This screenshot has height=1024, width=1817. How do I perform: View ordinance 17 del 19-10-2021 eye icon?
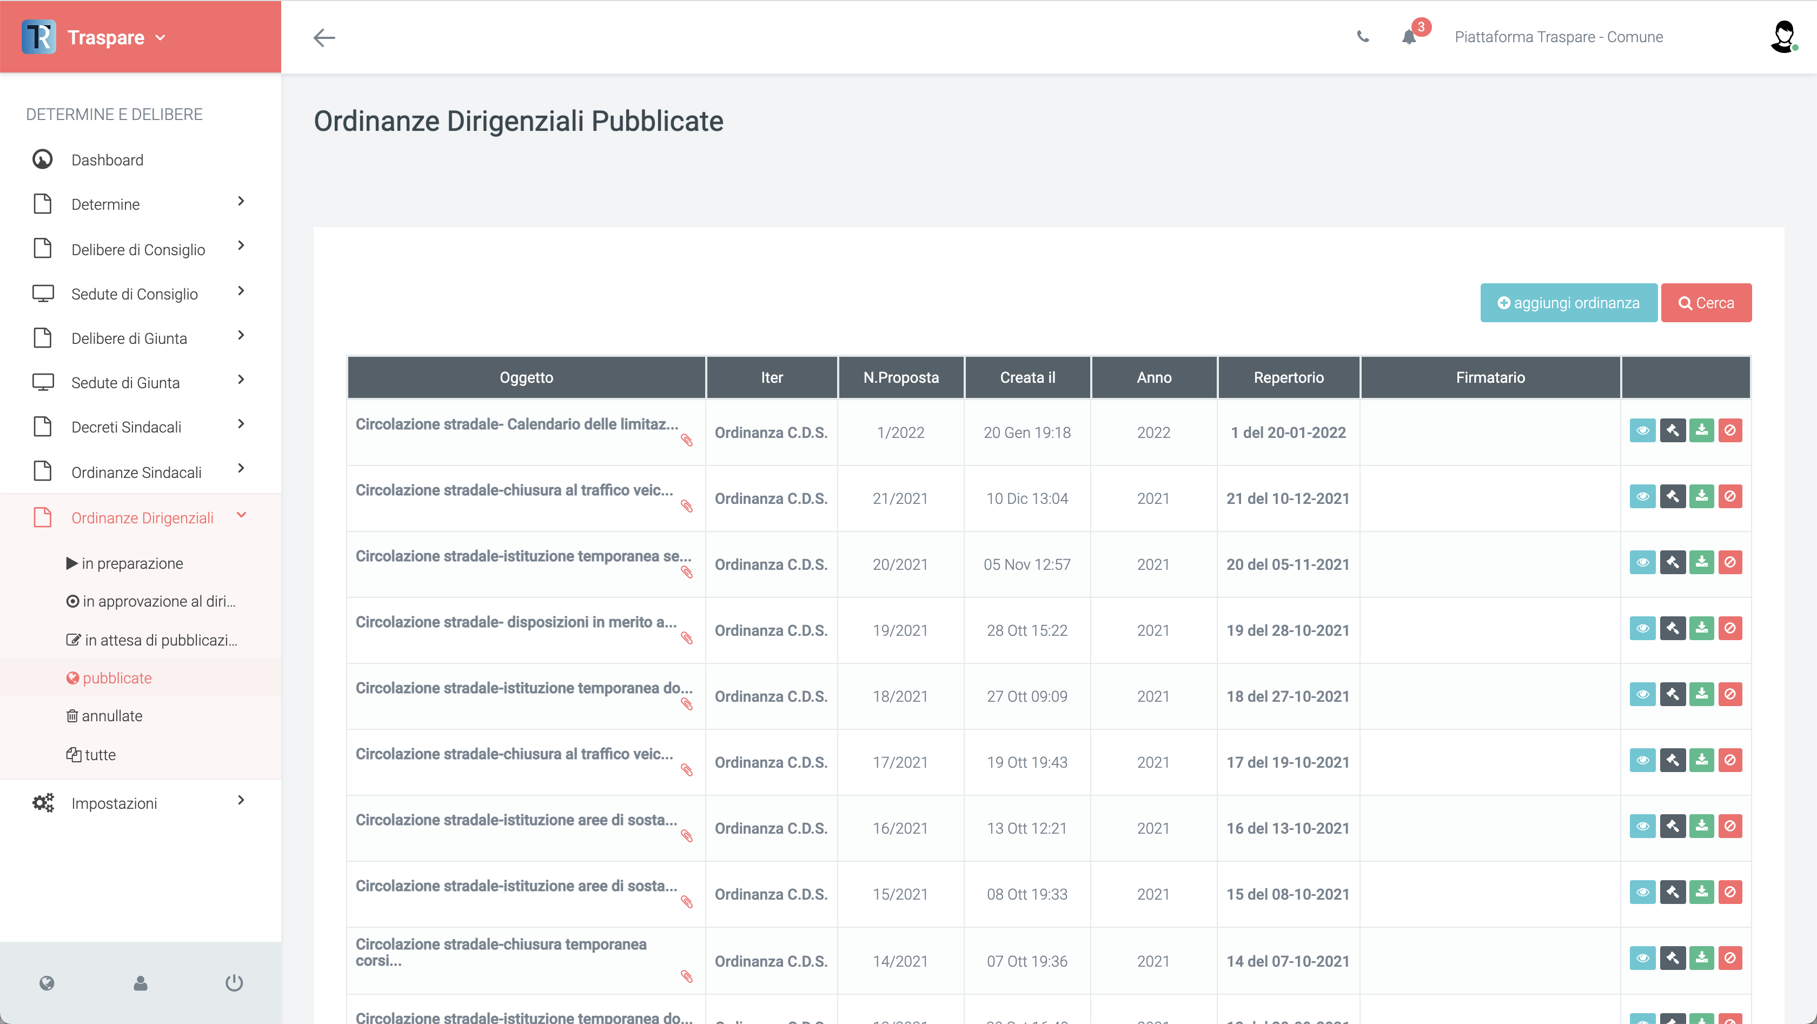pyautogui.click(x=1643, y=760)
